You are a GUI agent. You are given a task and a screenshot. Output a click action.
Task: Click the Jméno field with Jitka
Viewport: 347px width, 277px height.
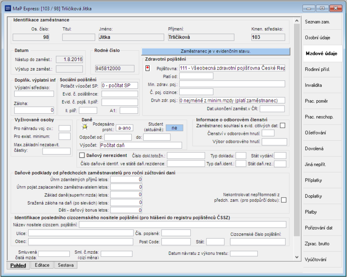[x=131, y=37]
